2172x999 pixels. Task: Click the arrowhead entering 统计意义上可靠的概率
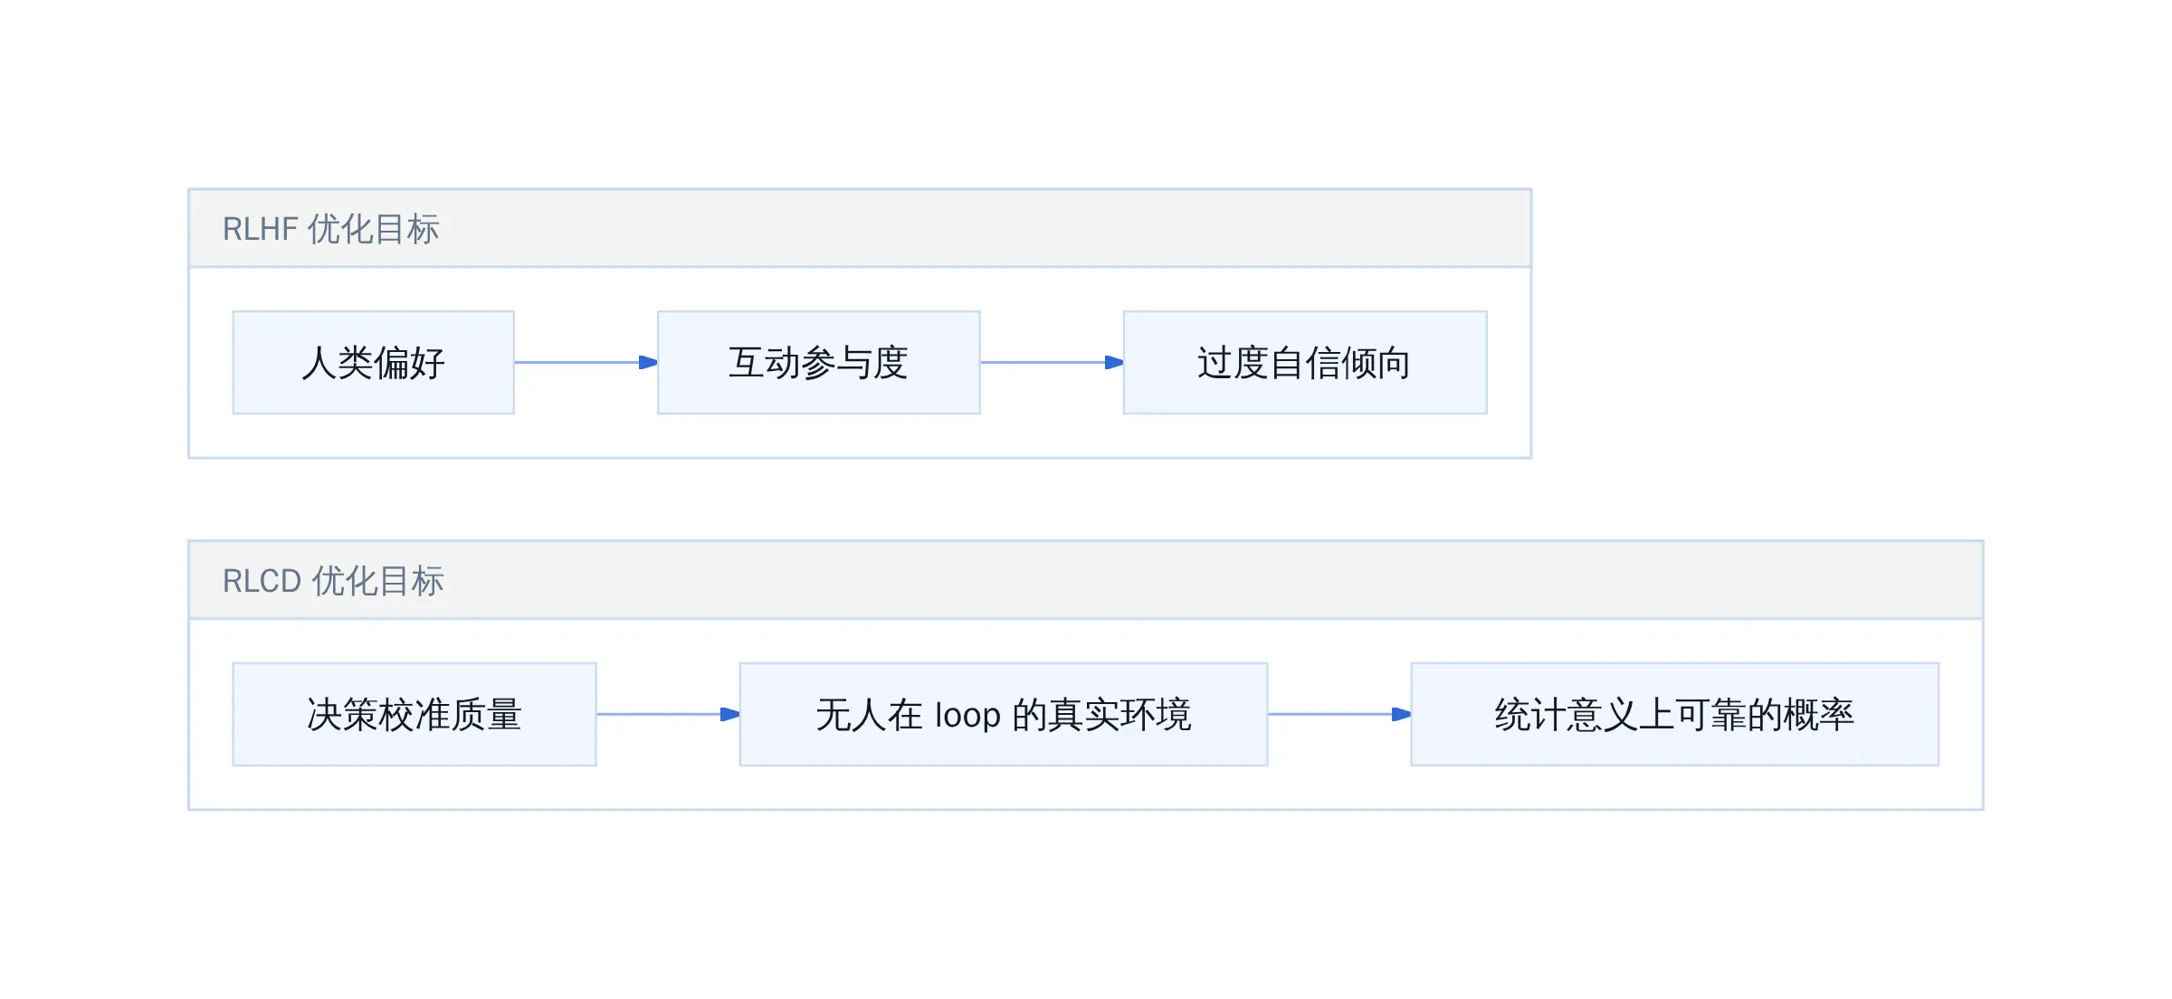click(x=1402, y=715)
